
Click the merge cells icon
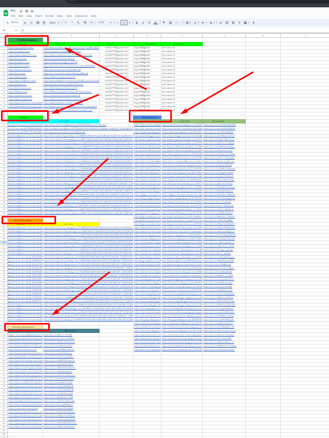click(177, 23)
